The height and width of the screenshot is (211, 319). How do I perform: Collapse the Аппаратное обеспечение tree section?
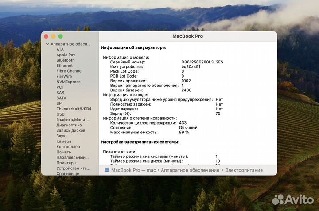pos(47,44)
